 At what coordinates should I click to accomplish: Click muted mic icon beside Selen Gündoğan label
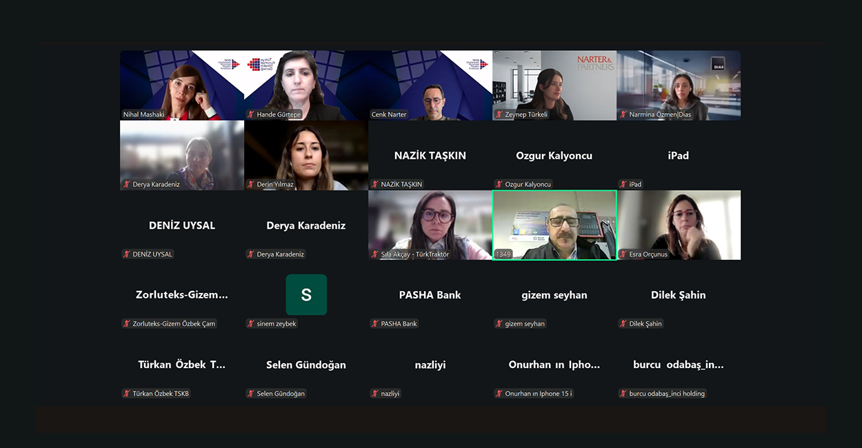click(251, 394)
